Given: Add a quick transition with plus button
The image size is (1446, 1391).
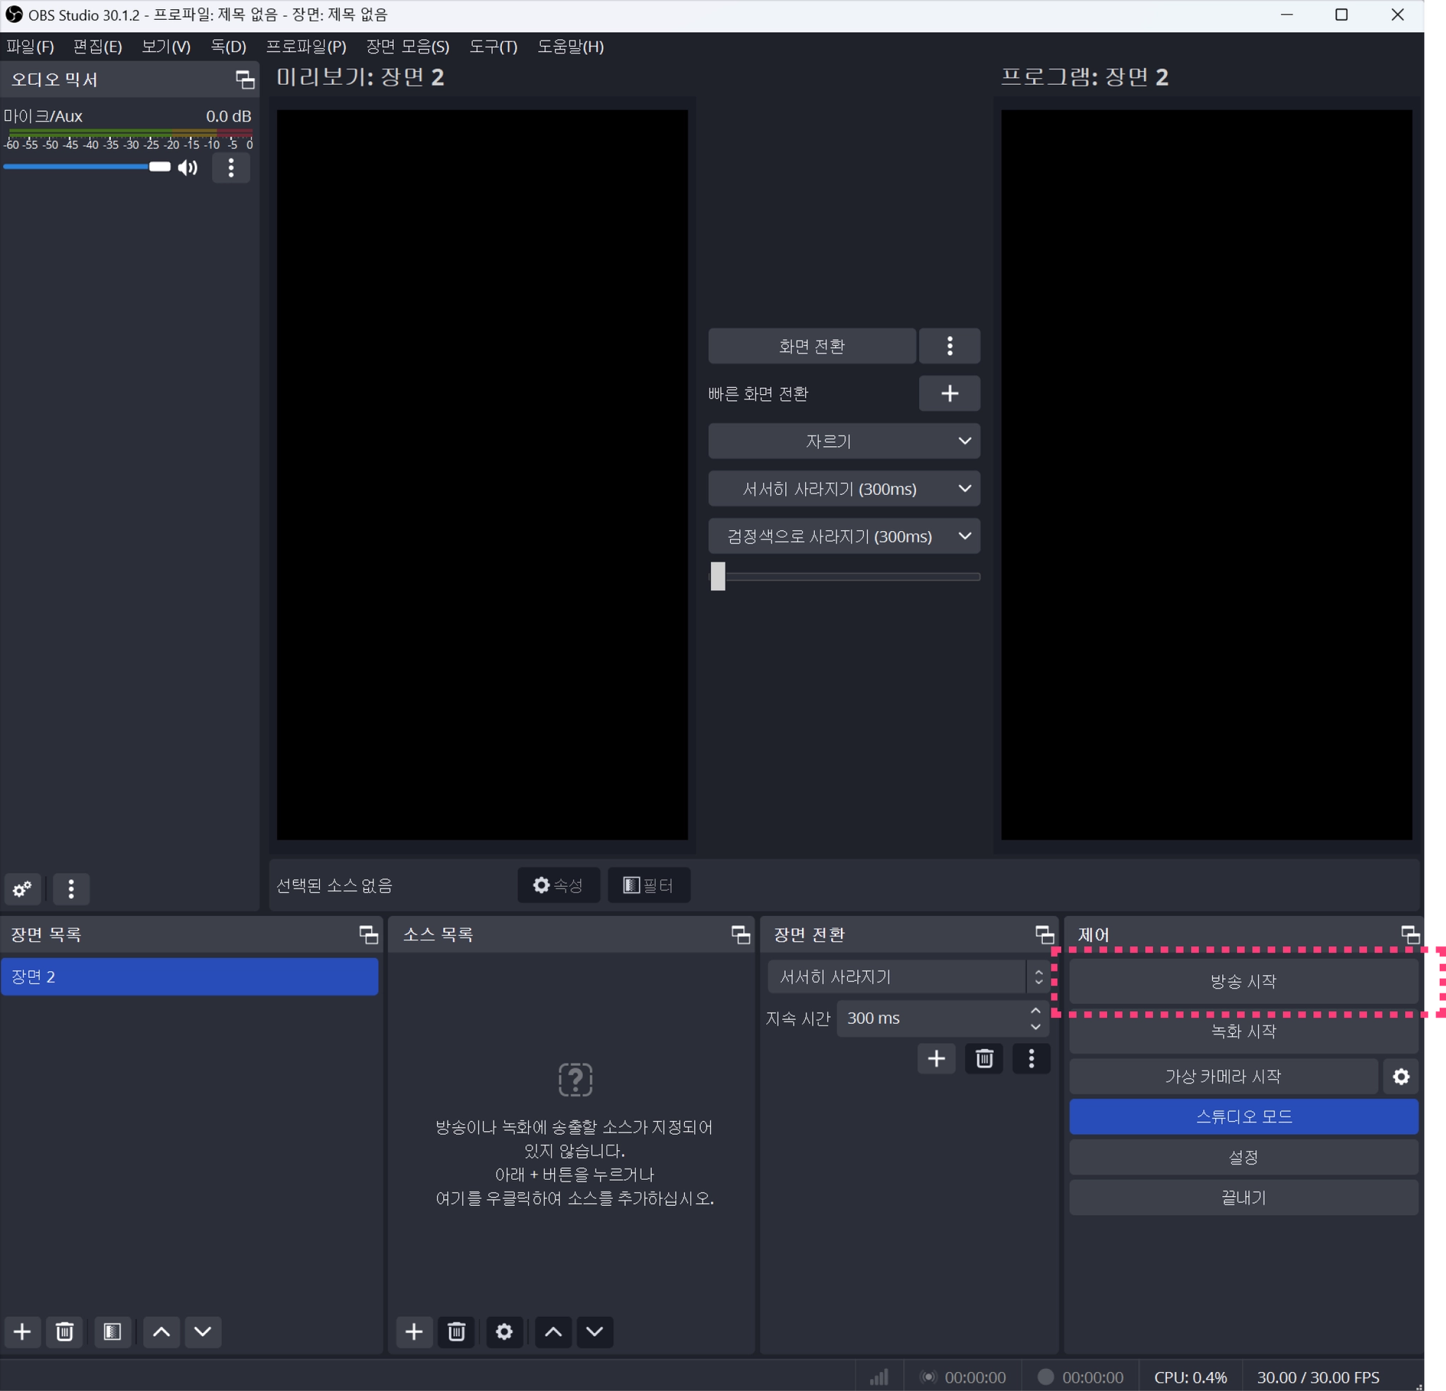Looking at the screenshot, I should click(x=950, y=393).
